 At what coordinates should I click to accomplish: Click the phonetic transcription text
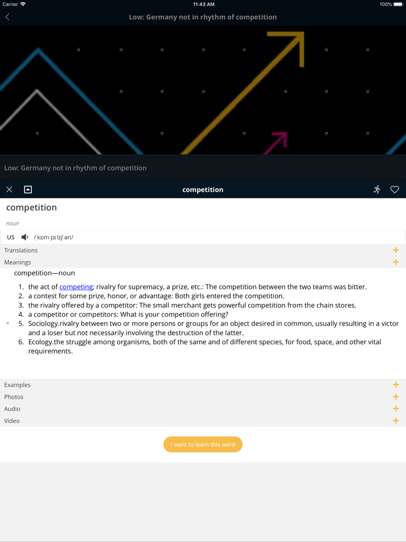pyautogui.click(x=54, y=237)
